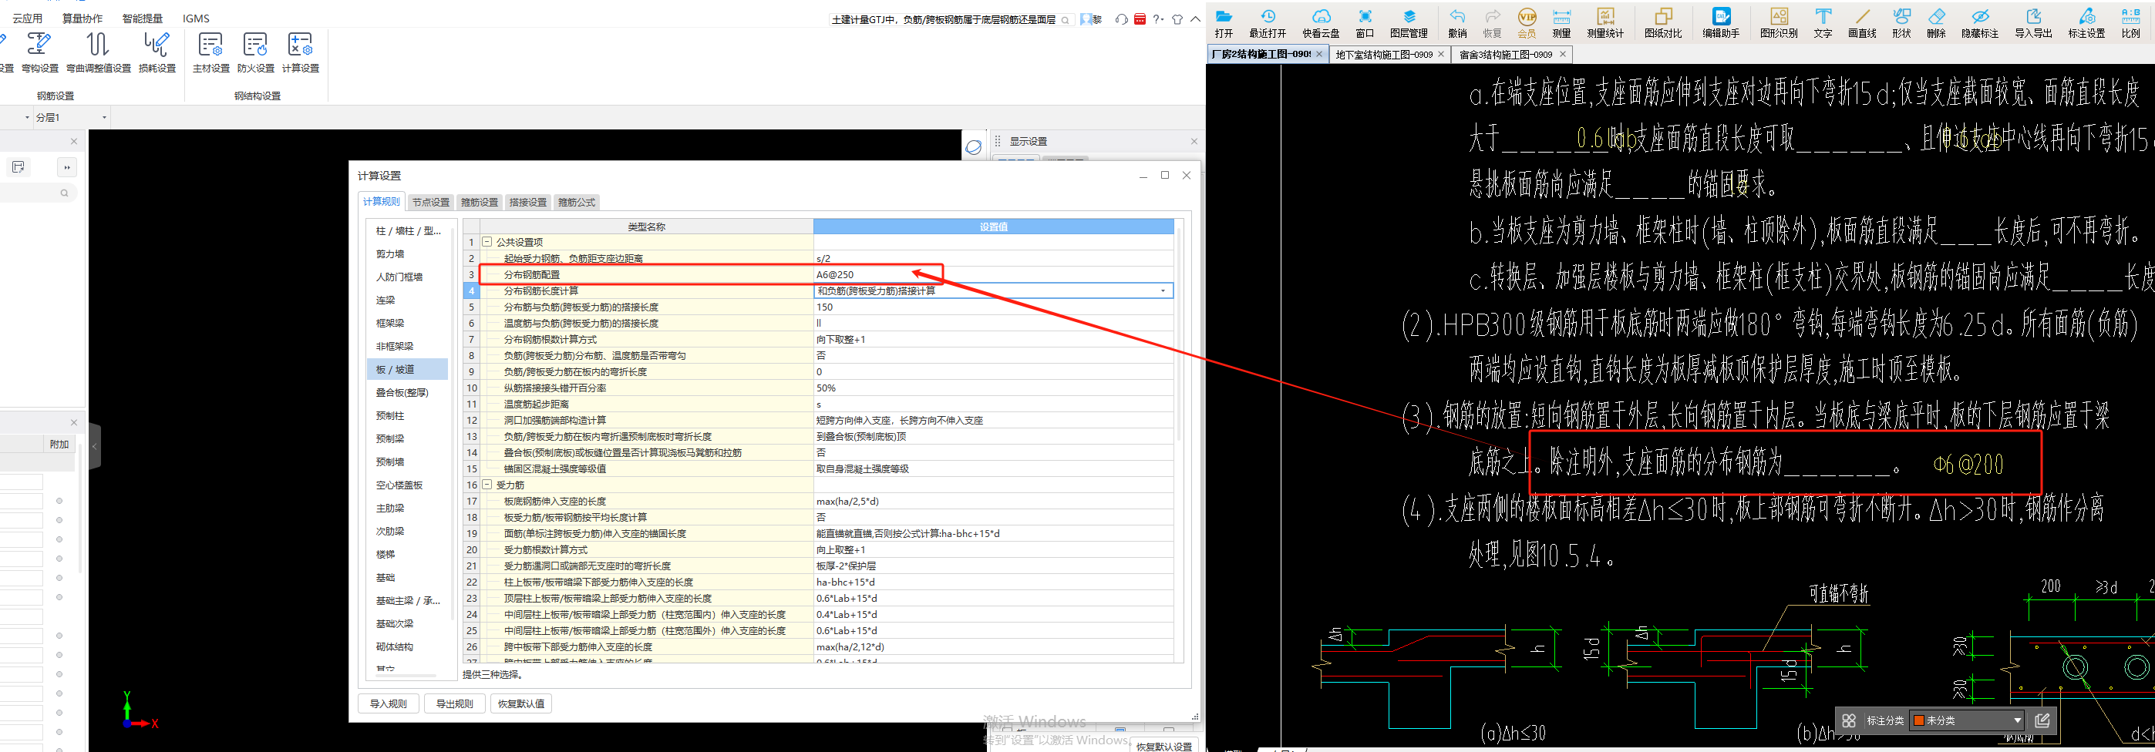
Task: Select the 删除 eraser tool
Action: (x=1936, y=22)
